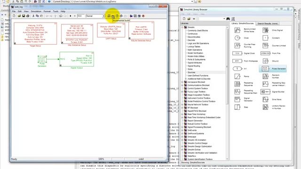The width and height of the screenshot is (301, 169).
Task: Select the In1 port block icon
Action: [x=237, y=69]
